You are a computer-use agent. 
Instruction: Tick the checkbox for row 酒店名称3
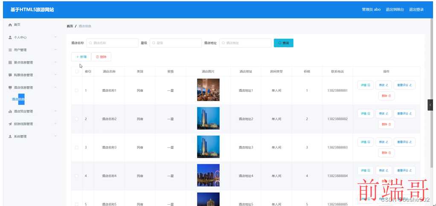pyautogui.click(x=77, y=147)
